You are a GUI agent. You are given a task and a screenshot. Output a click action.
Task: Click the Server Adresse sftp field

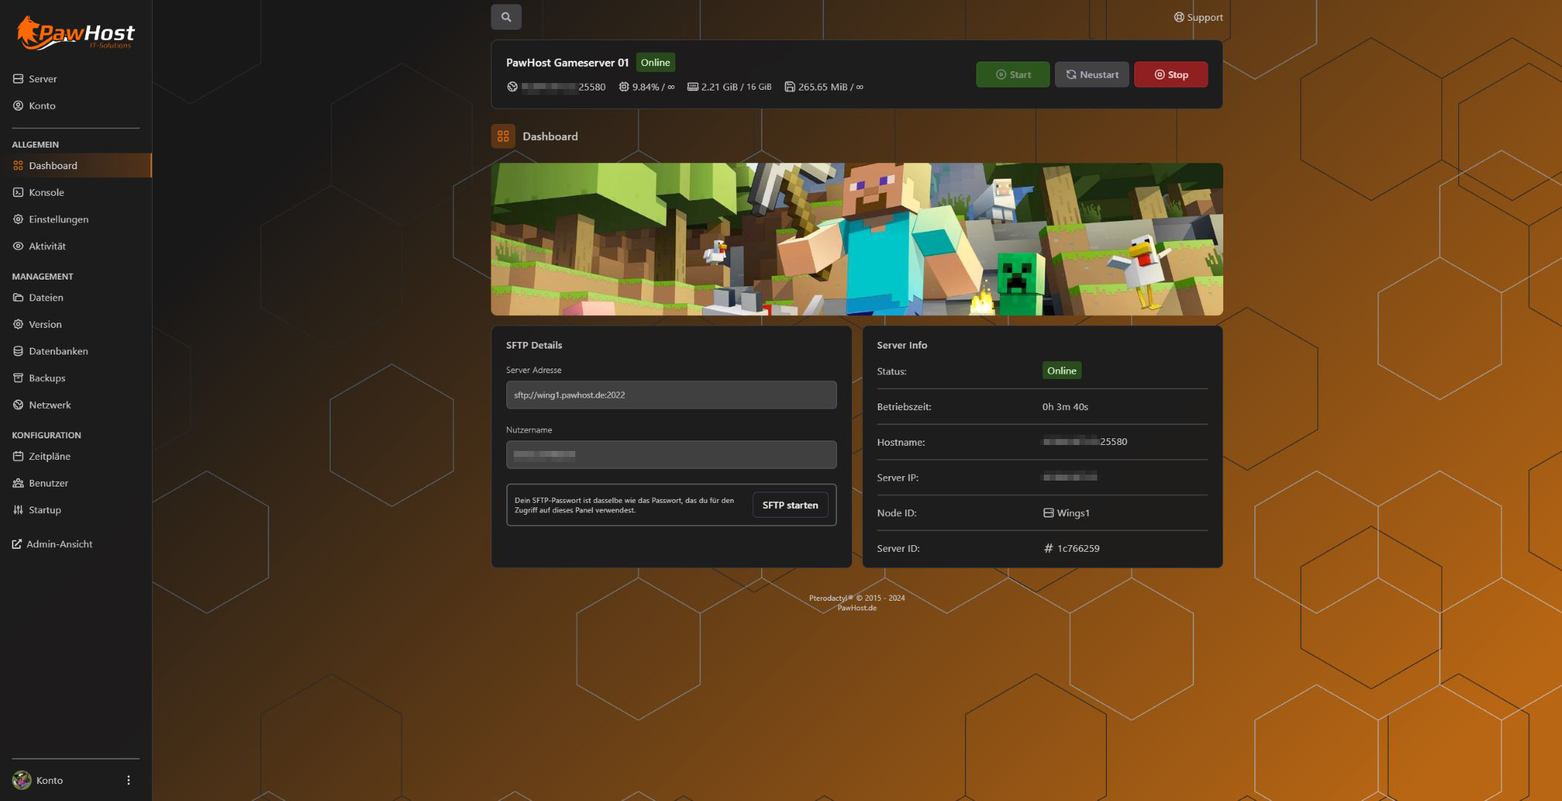click(671, 395)
